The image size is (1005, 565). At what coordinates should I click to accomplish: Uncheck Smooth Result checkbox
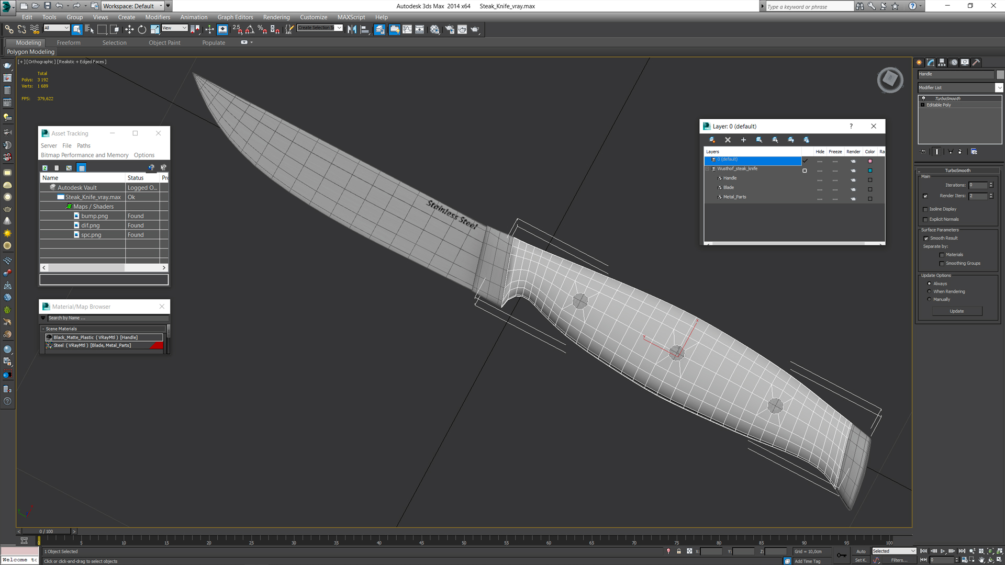(x=925, y=238)
